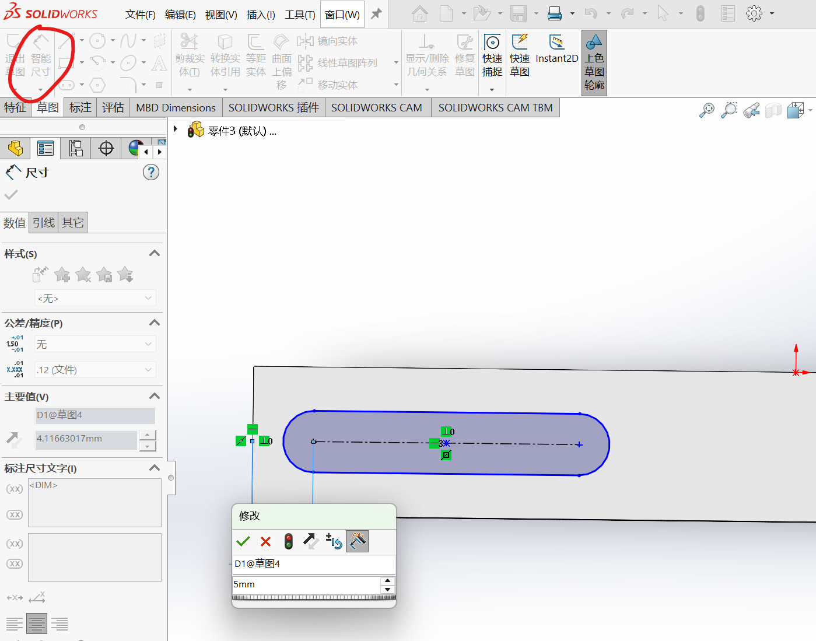Open the 工具(T) menu
Viewport: 816px width, 641px height.
(x=300, y=15)
